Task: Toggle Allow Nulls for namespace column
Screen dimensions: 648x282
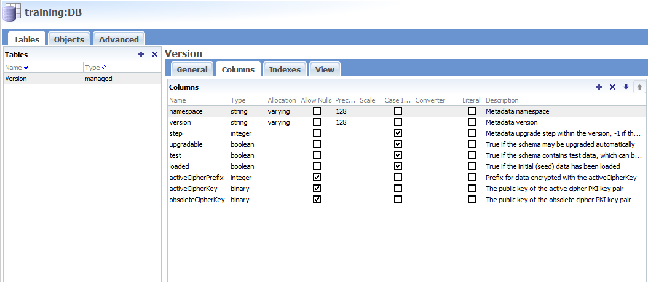Action: point(317,111)
